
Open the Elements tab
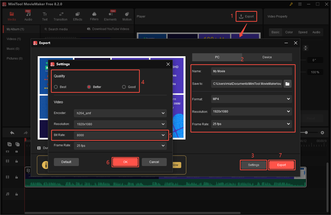point(111,16)
